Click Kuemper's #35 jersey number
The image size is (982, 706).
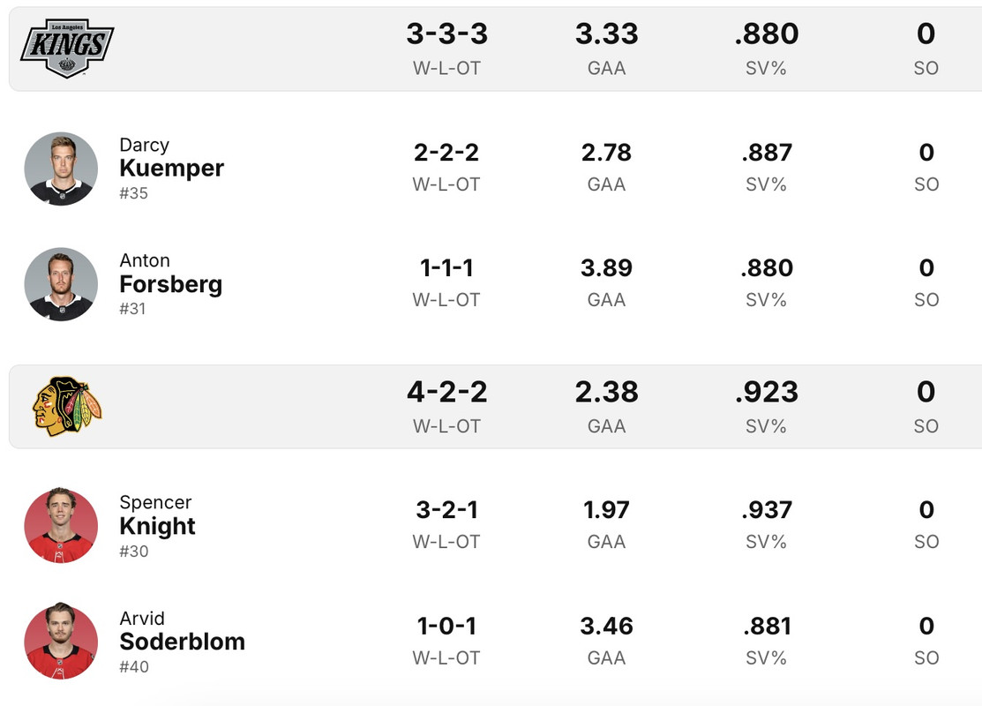tap(134, 193)
